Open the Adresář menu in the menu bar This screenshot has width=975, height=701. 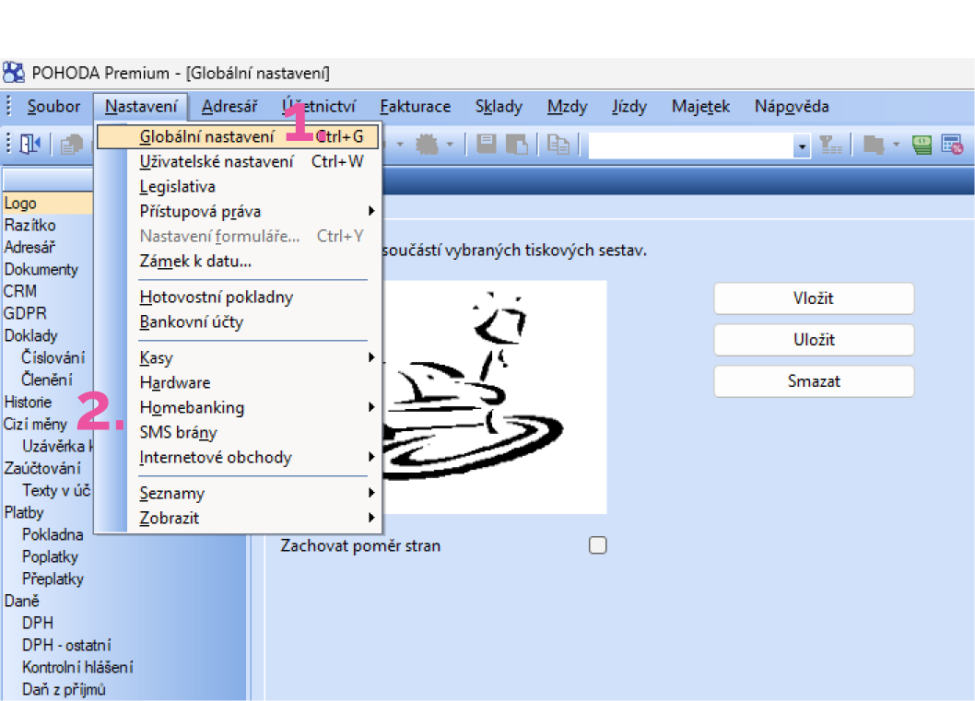[x=229, y=106]
